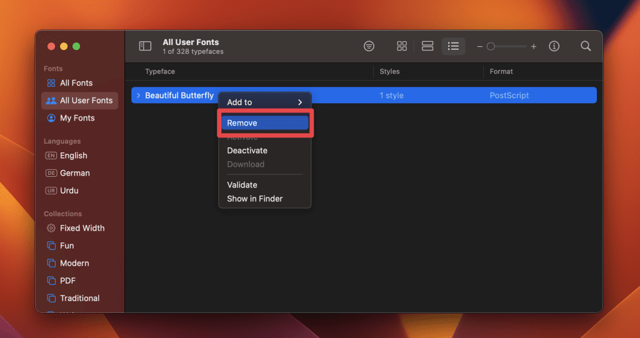
Task: Select Urdu language in sidebar
Action: (x=69, y=191)
